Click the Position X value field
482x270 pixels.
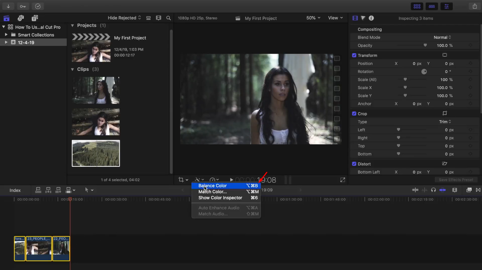[x=414, y=63]
